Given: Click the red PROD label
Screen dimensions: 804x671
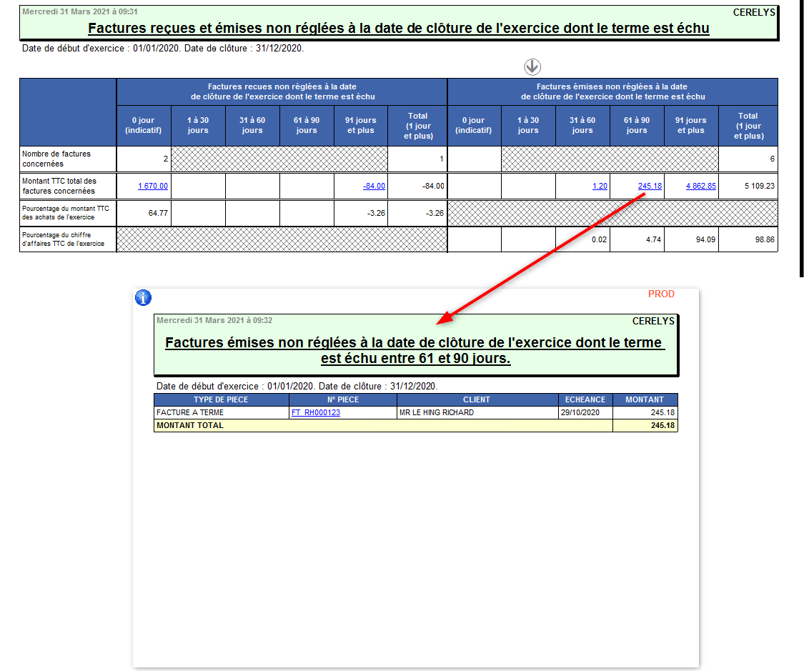Looking at the screenshot, I should click(x=661, y=294).
